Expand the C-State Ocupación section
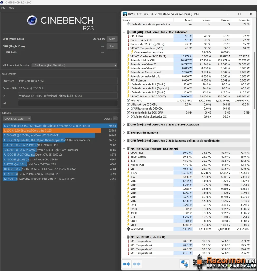 point(124,124)
